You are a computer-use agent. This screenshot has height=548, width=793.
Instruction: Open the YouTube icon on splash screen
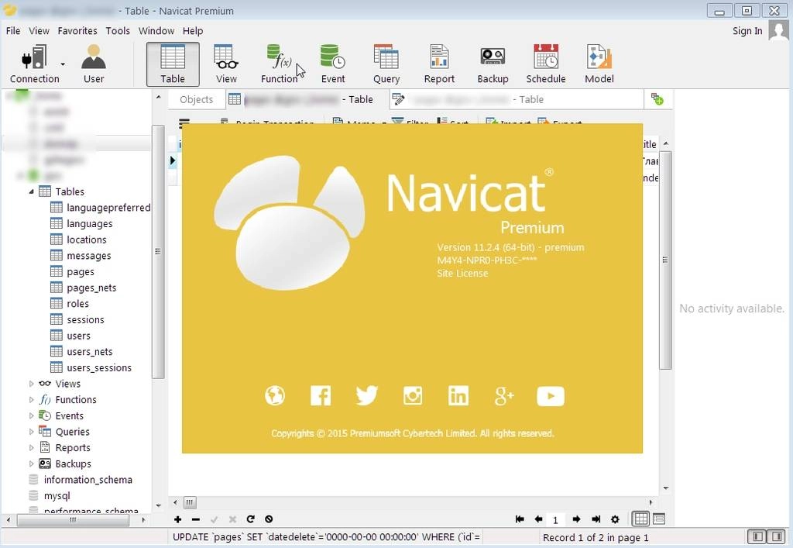coord(551,396)
